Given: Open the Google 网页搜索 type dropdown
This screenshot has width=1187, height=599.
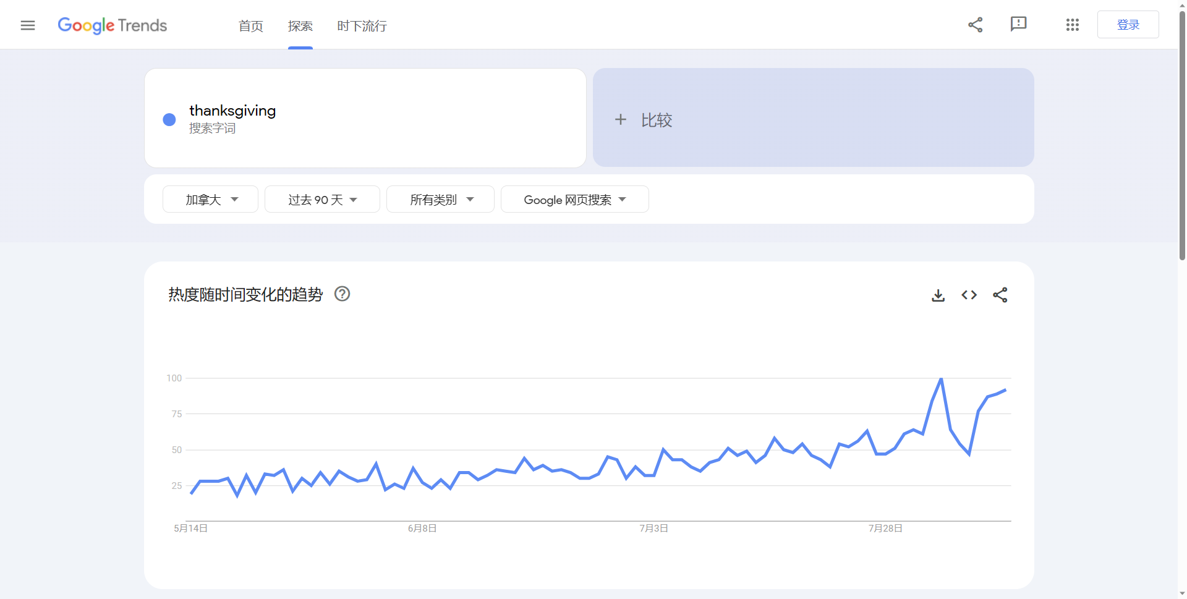Looking at the screenshot, I should tap(575, 199).
